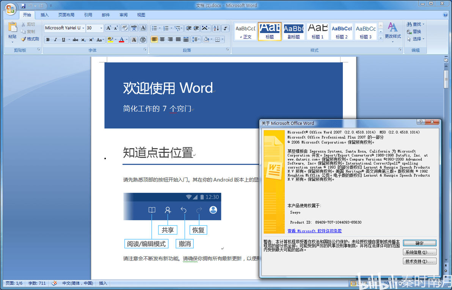Image resolution: width=452 pixels, height=290 pixels.
Task: Toggle bold formatting
Action: point(48,40)
